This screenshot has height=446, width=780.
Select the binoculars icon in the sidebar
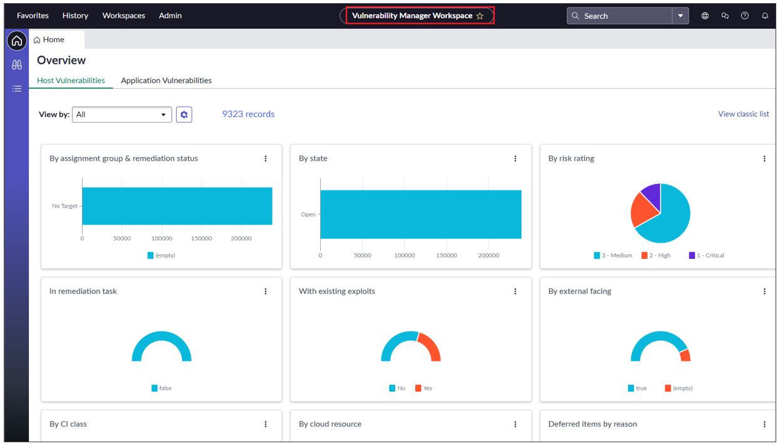coord(16,64)
